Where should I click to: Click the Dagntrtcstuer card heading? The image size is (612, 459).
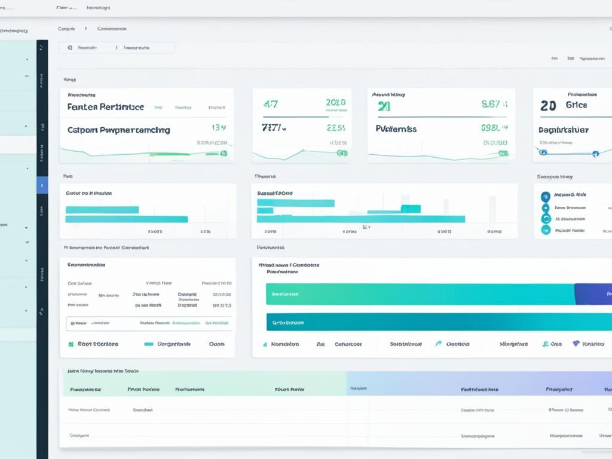(x=563, y=129)
